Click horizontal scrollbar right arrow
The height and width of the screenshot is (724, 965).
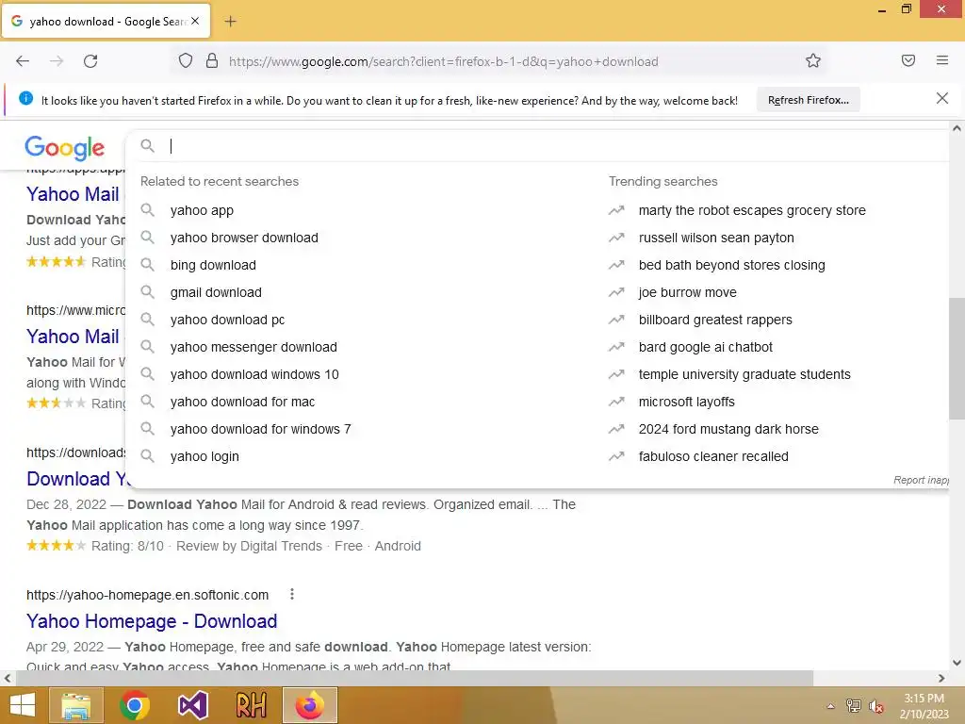coord(941,679)
